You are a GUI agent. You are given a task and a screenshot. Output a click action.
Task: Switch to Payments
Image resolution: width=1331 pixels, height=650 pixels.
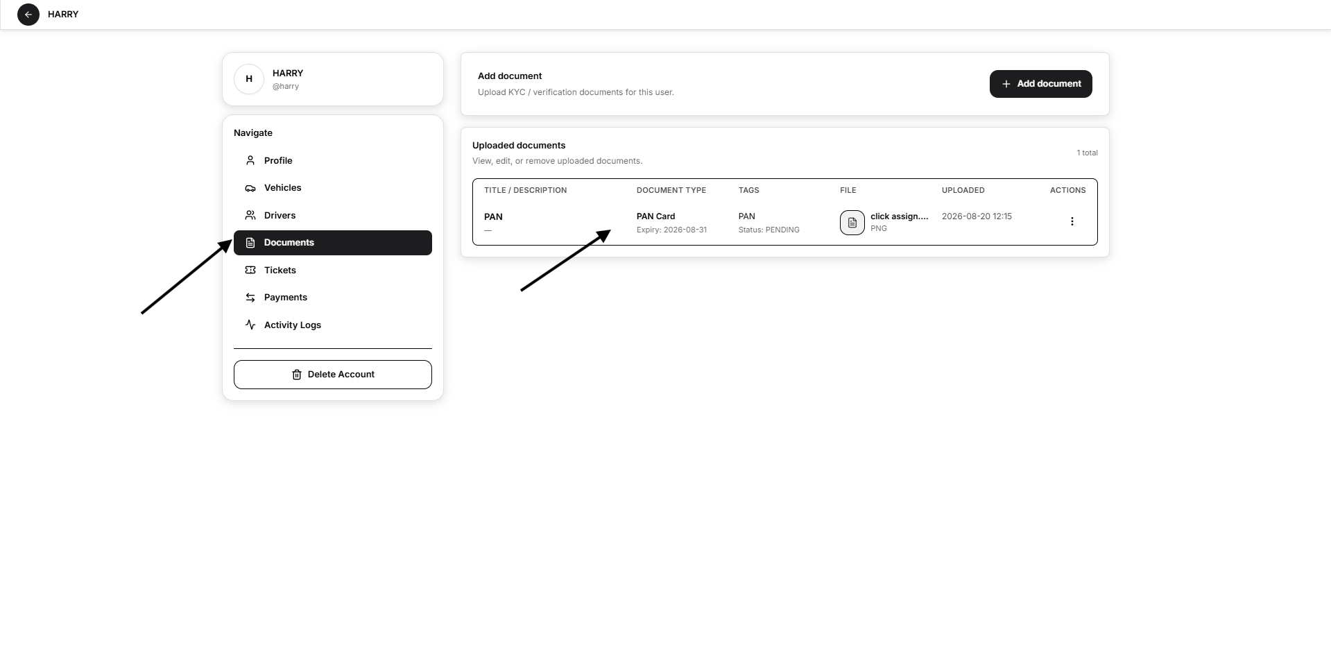click(333, 298)
